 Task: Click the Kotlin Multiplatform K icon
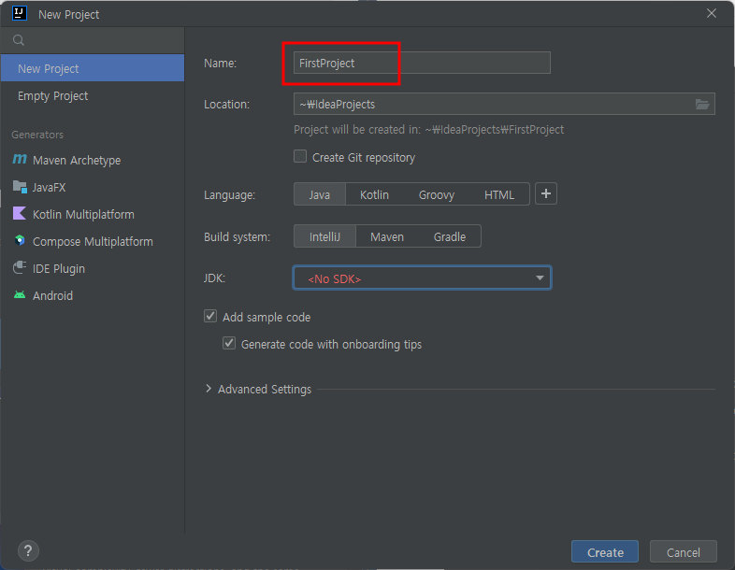coord(20,214)
